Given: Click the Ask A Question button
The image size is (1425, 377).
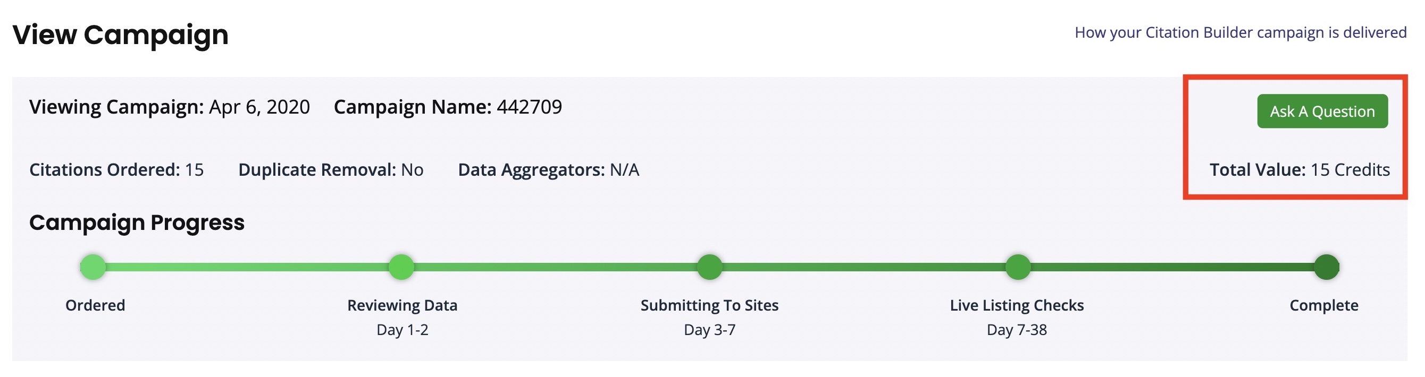Looking at the screenshot, I should pos(1321,111).
